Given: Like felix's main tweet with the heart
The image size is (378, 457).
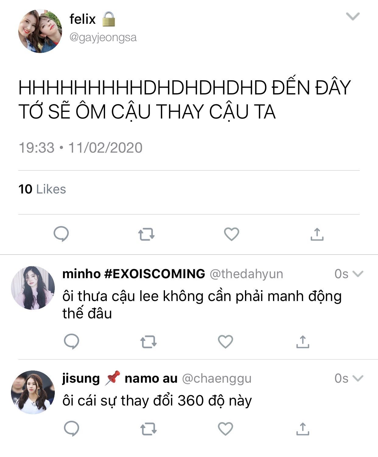Looking at the screenshot, I should [232, 234].
